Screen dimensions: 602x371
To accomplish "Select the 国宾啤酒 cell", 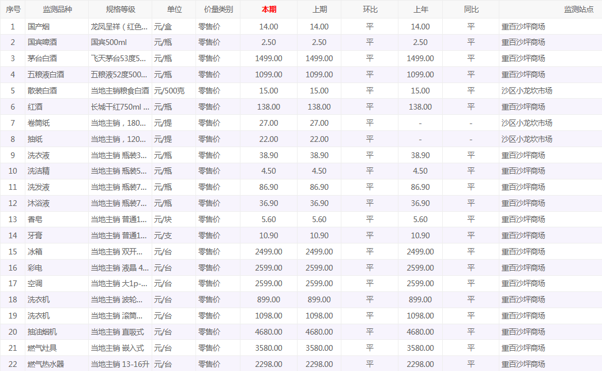I will pyautogui.click(x=42, y=42).
